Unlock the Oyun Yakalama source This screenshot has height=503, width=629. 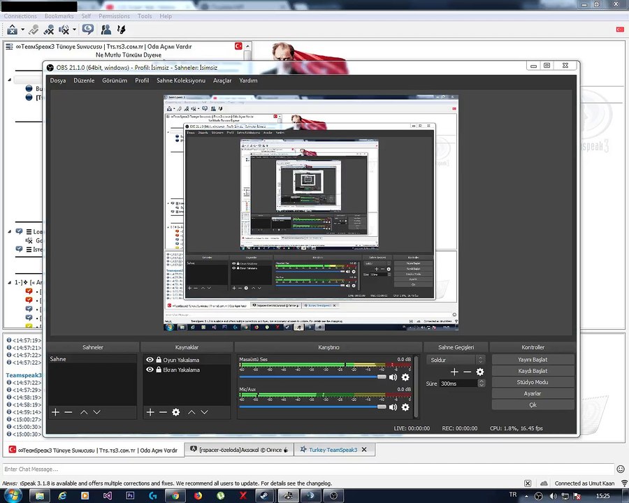click(159, 360)
